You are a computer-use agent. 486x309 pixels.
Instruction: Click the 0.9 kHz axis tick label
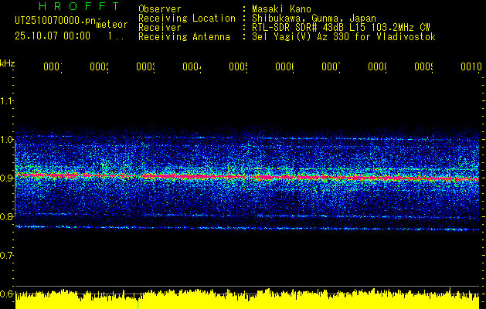pyautogui.click(x=6, y=178)
